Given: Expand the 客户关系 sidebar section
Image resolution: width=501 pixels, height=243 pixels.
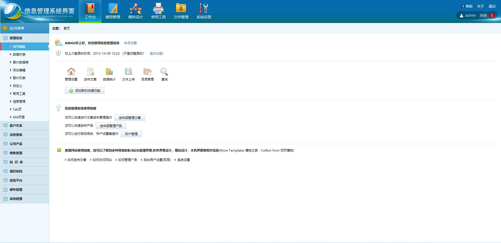Looking at the screenshot, I should click(16, 126).
